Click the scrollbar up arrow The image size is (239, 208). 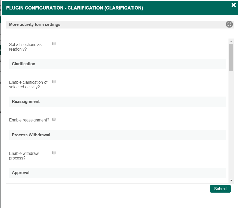pyautogui.click(x=231, y=41)
